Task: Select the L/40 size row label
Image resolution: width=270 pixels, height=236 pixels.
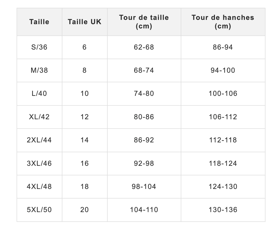Action: pyautogui.click(x=39, y=94)
